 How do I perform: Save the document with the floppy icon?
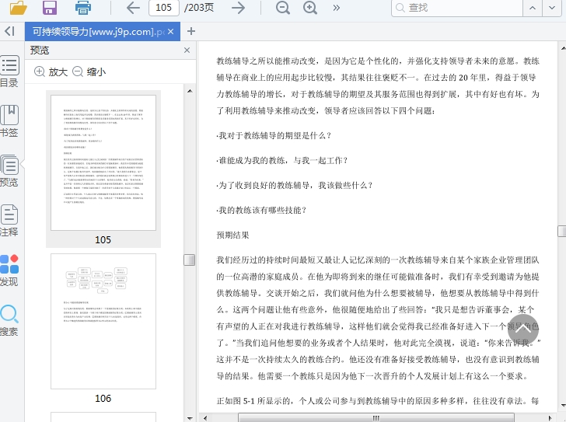tap(50, 8)
